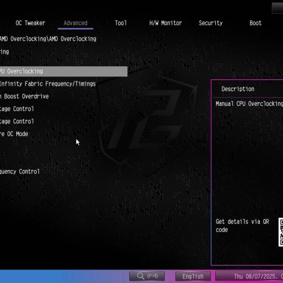Image resolution: width=283 pixels, height=283 pixels.
Task: Open the Boost Overdrive submenu
Action: (24, 96)
